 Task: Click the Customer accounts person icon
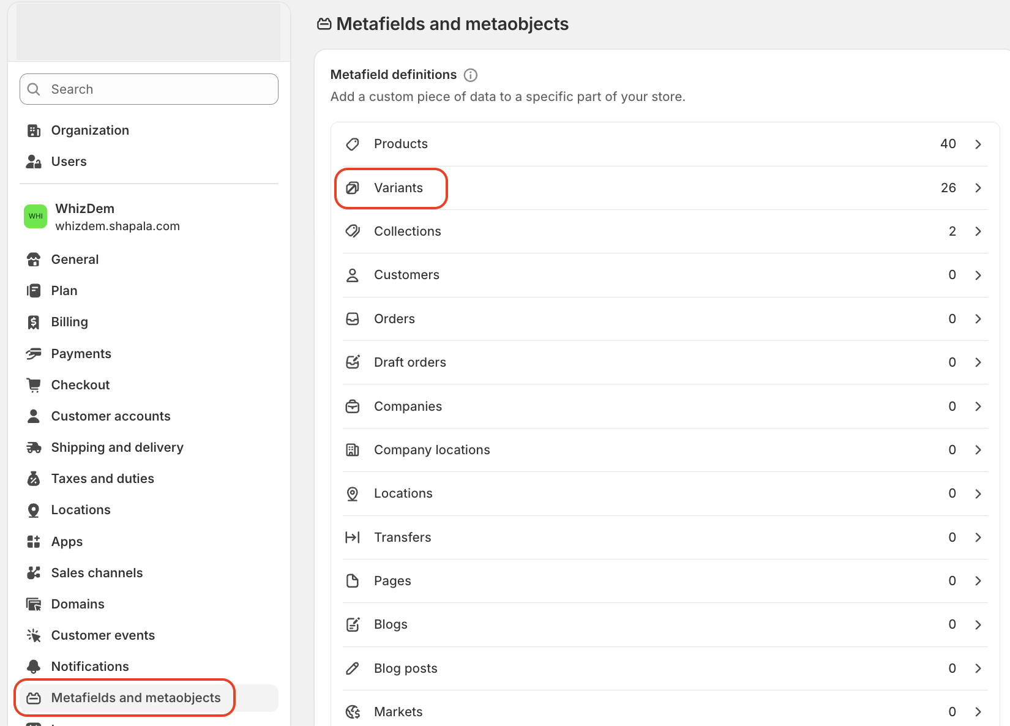pos(34,416)
